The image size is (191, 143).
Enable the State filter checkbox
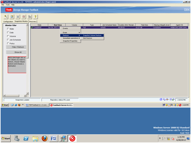(x=8, y=29)
